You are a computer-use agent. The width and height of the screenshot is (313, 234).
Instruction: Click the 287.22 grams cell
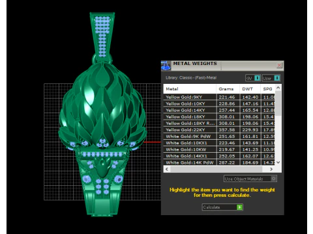[x=228, y=162]
